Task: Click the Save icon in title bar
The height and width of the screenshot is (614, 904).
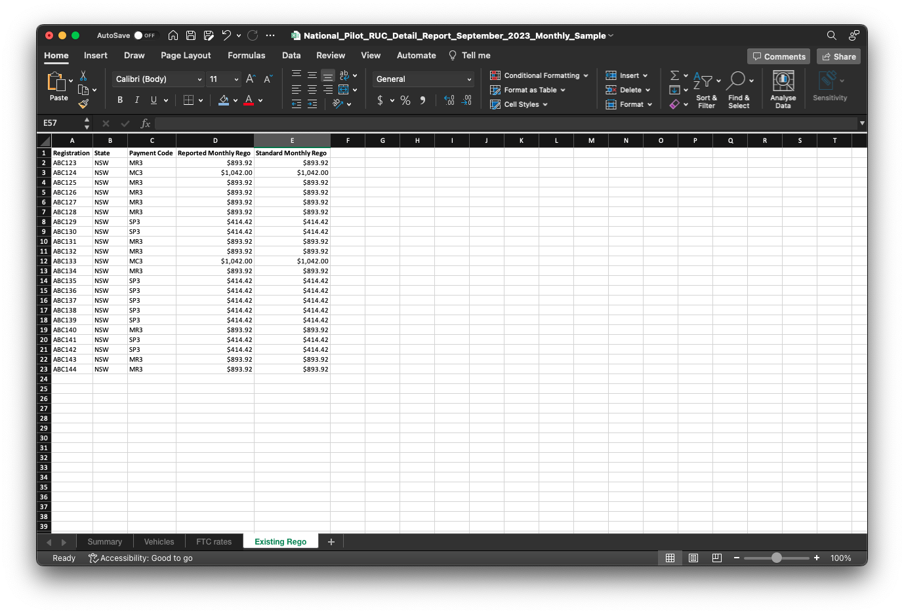Action: click(x=191, y=35)
